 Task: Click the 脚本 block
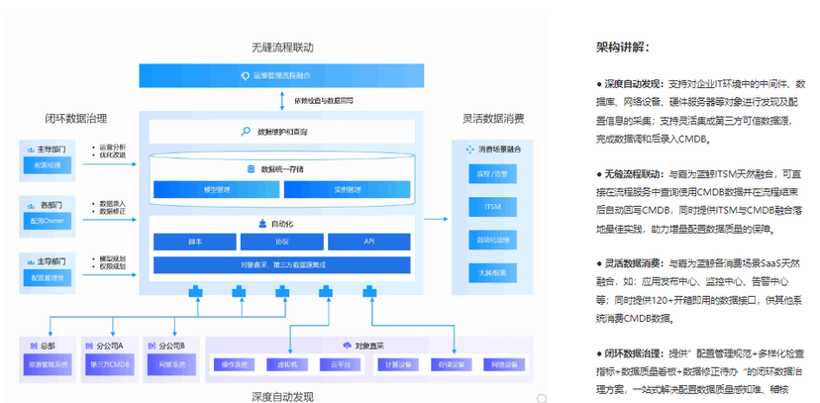195,242
